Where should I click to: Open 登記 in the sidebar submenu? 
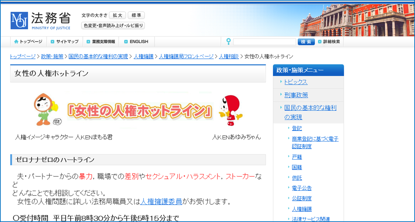[x=297, y=128]
